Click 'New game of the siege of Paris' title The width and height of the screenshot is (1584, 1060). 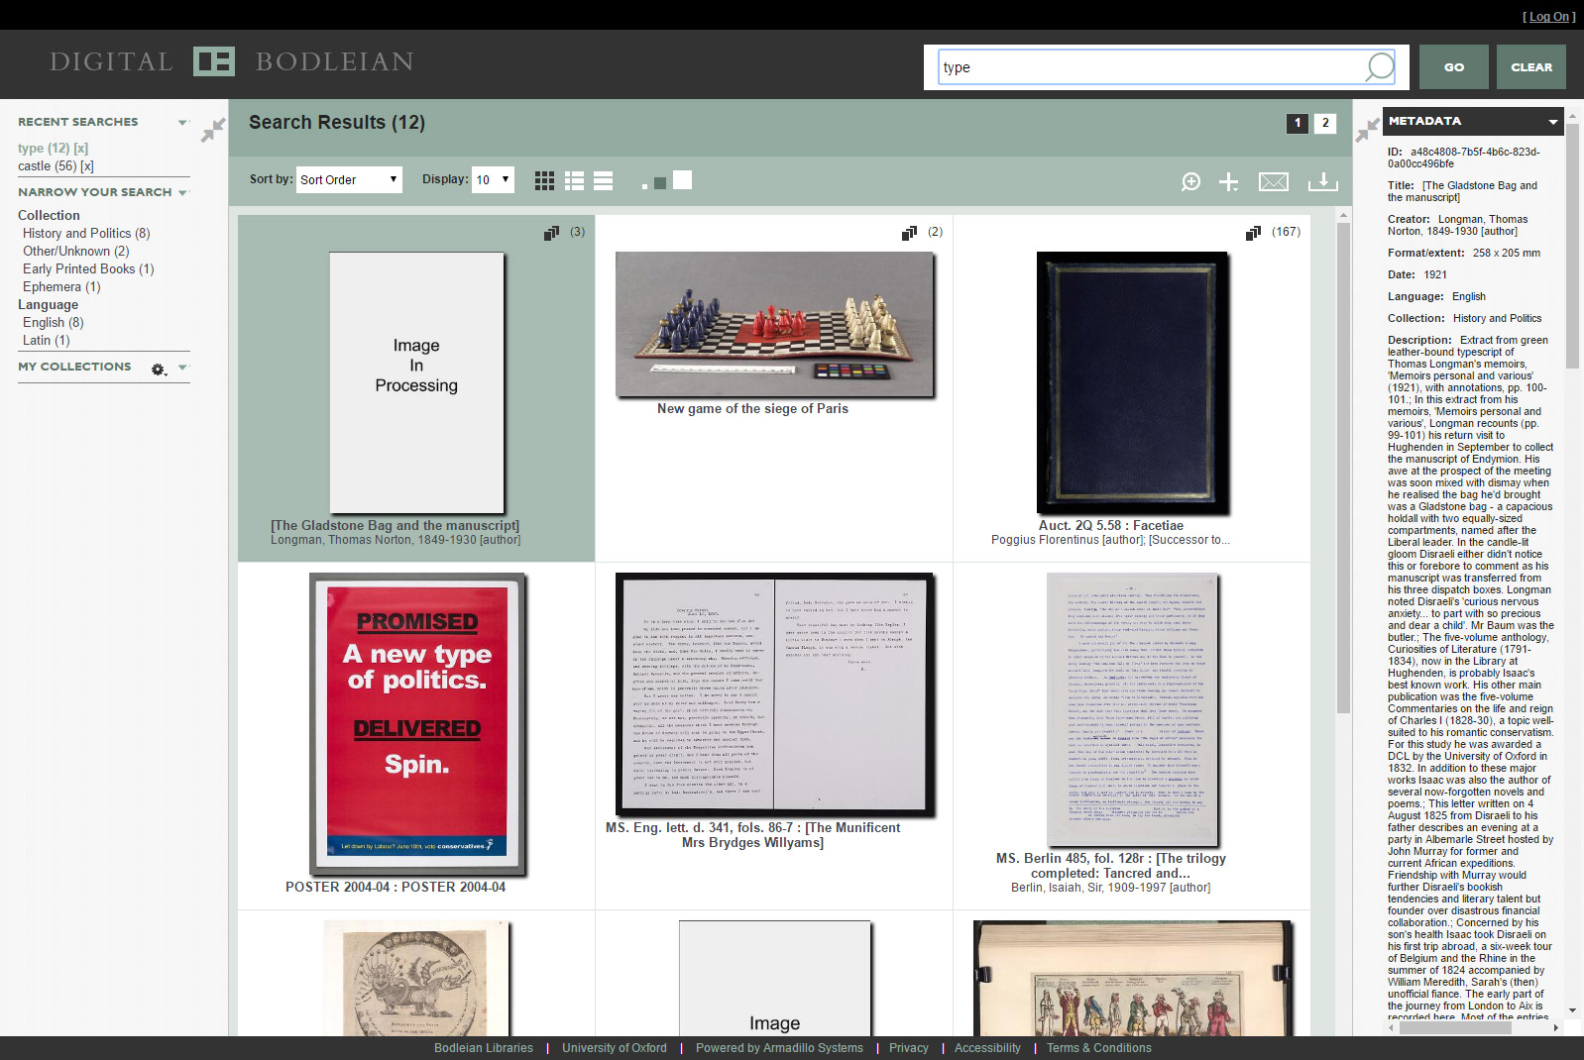click(752, 409)
